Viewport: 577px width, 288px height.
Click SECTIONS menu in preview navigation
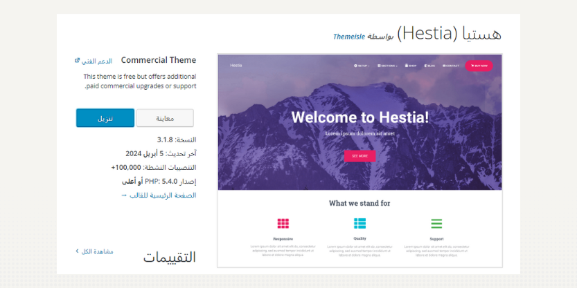pos(387,66)
